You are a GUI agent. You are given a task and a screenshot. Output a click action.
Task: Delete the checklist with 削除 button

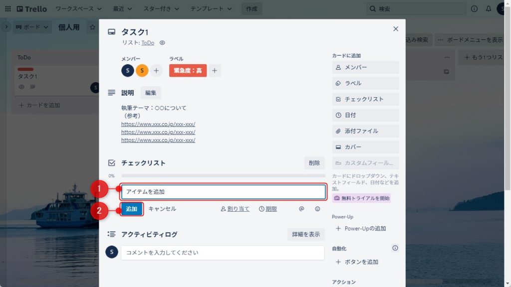coord(314,163)
